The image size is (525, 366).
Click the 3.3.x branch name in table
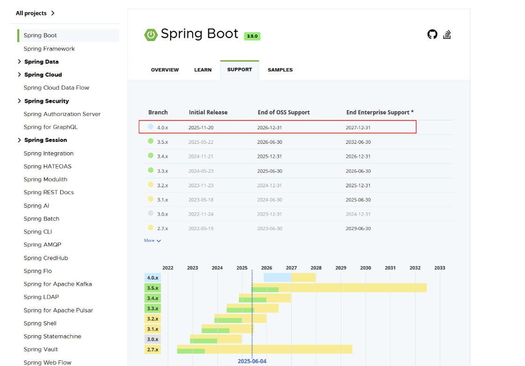163,171
